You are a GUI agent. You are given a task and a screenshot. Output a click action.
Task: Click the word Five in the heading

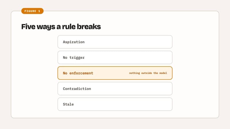click(x=28, y=27)
